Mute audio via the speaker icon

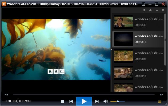[x=106, y=101]
